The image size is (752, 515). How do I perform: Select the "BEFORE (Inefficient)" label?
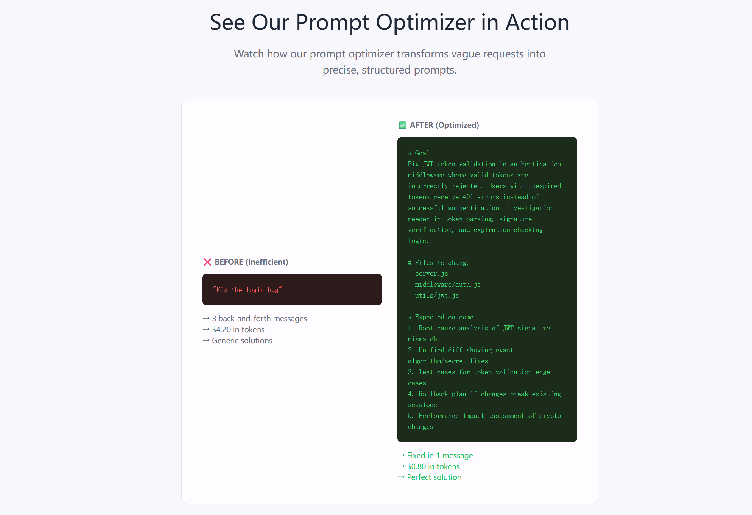[251, 262]
